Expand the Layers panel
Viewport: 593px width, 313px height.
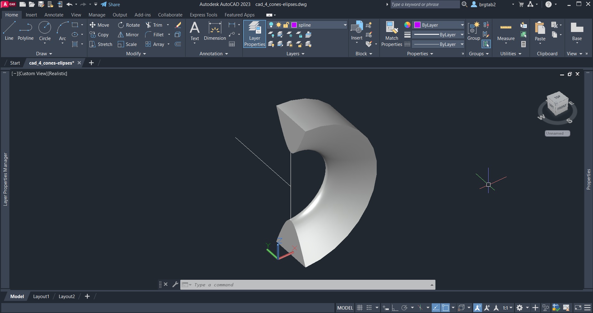click(x=295, y=54)
